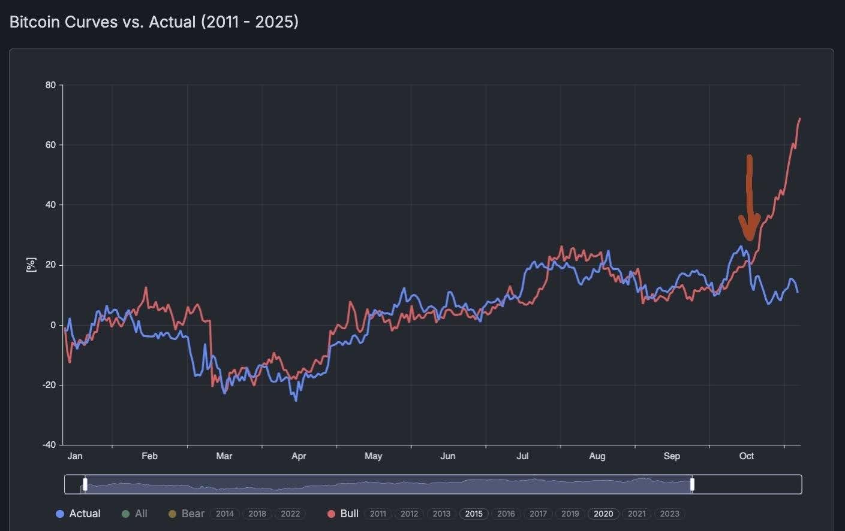Select the 2014 bear year chip
Image resolution: width=845 pixels, height=531 pixels.
click(225, 514)
